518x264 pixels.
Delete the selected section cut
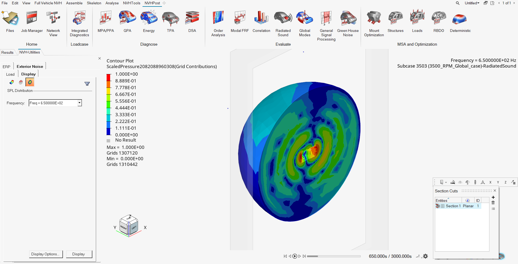pyautogui.click(x=493, y=203)
